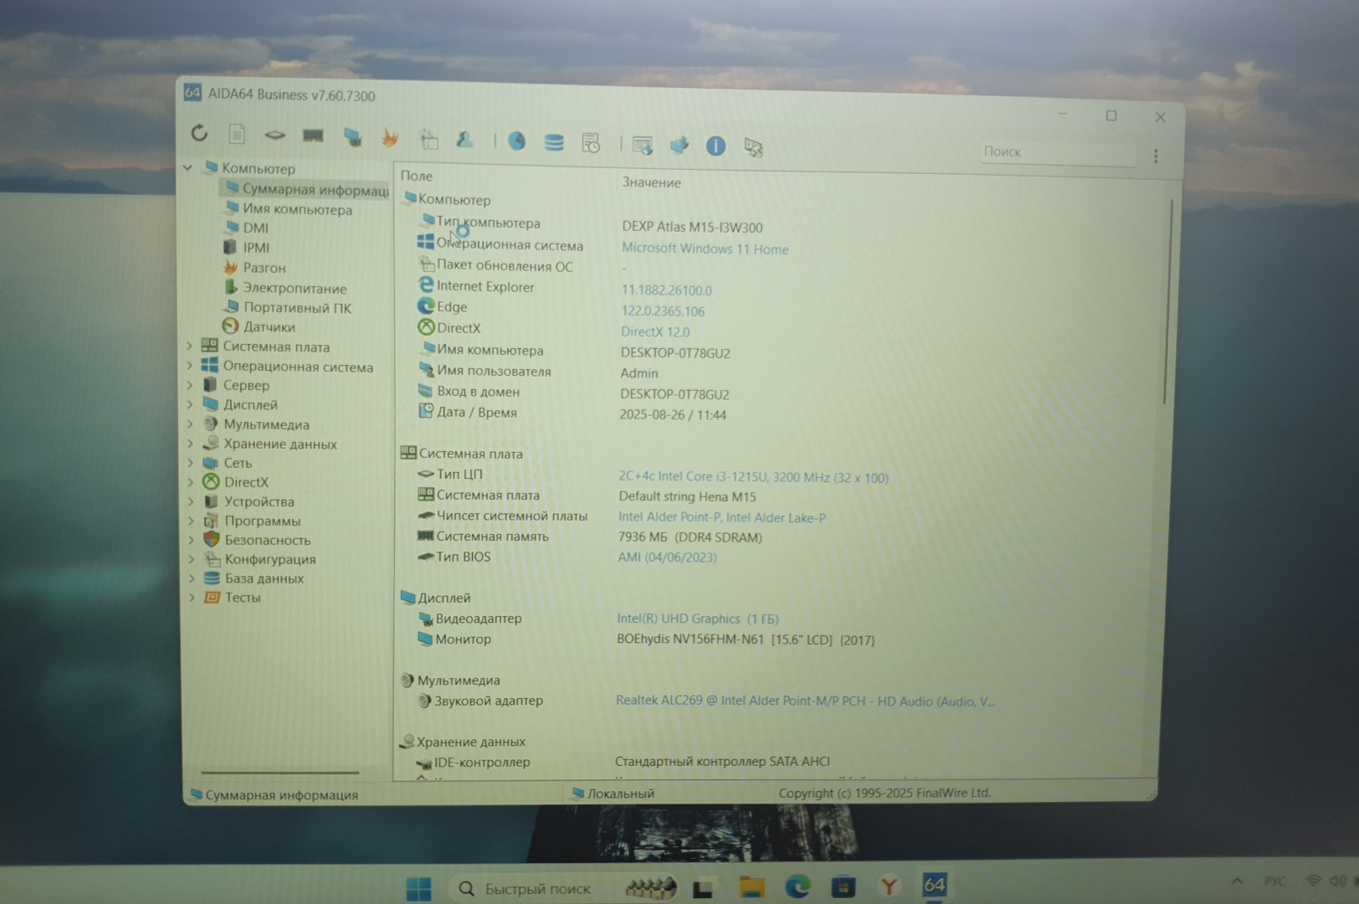
Task: Expand the Сервер tree node
Action: [x=189, y=385]
